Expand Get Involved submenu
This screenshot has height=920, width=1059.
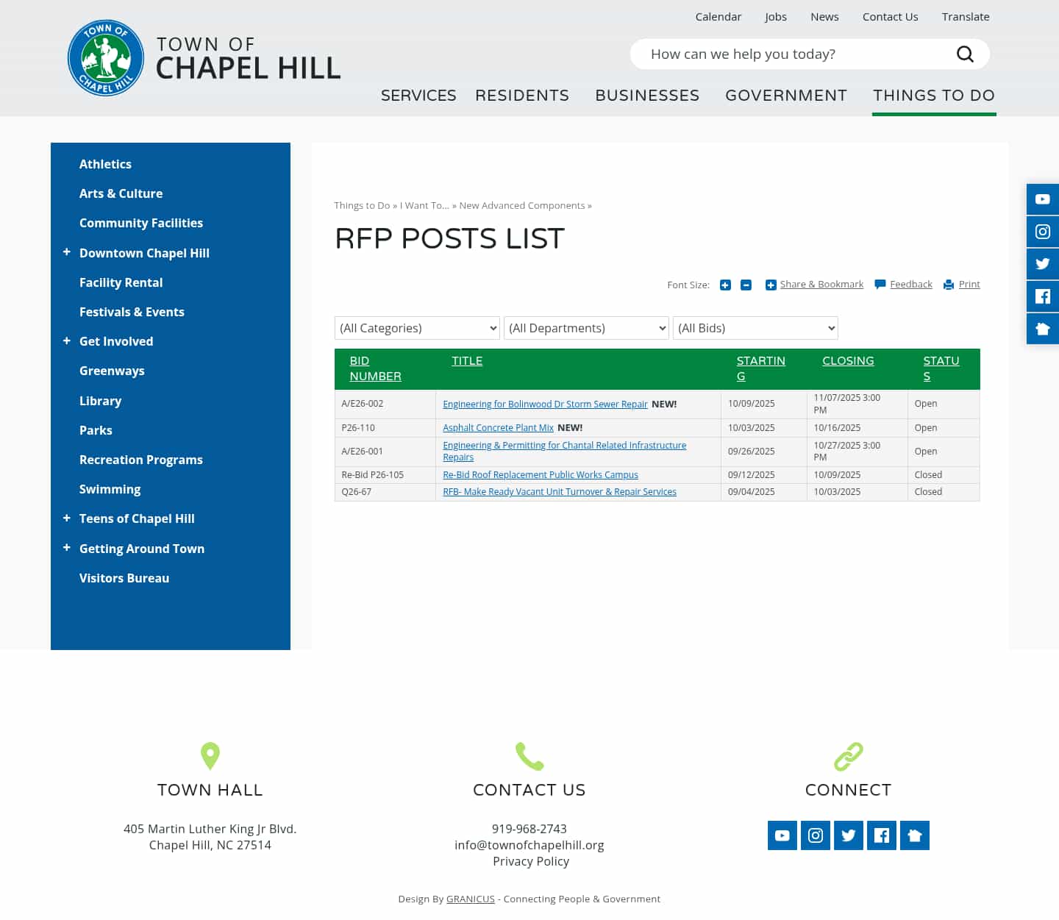[67, 340]
